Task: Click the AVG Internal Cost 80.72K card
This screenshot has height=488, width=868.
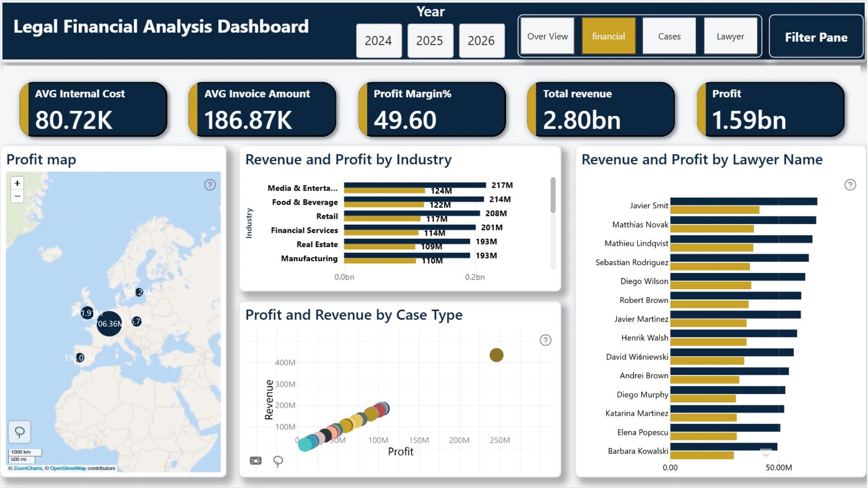Action: [94, 109]
